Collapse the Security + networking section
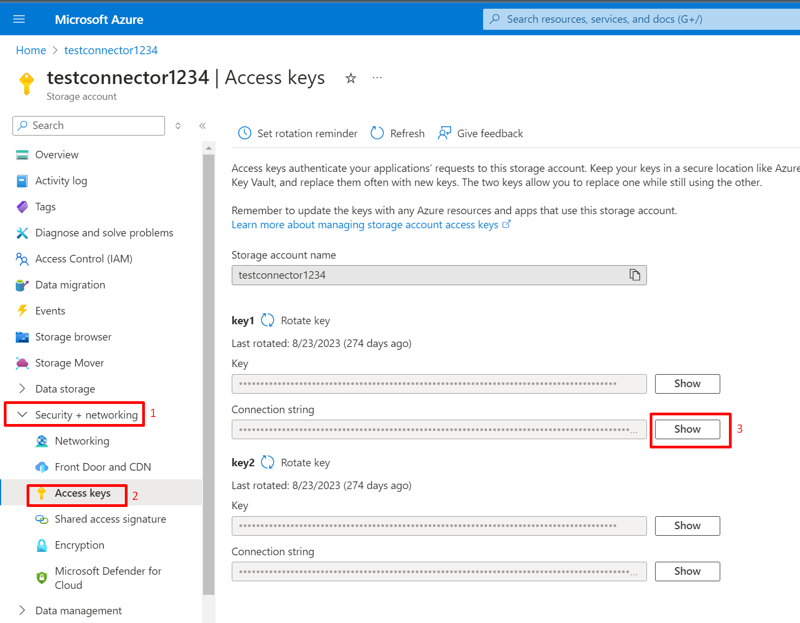Image resolution: width=800 pixels, height=623 pixels. pyautogui.click(x=22, y=415)
